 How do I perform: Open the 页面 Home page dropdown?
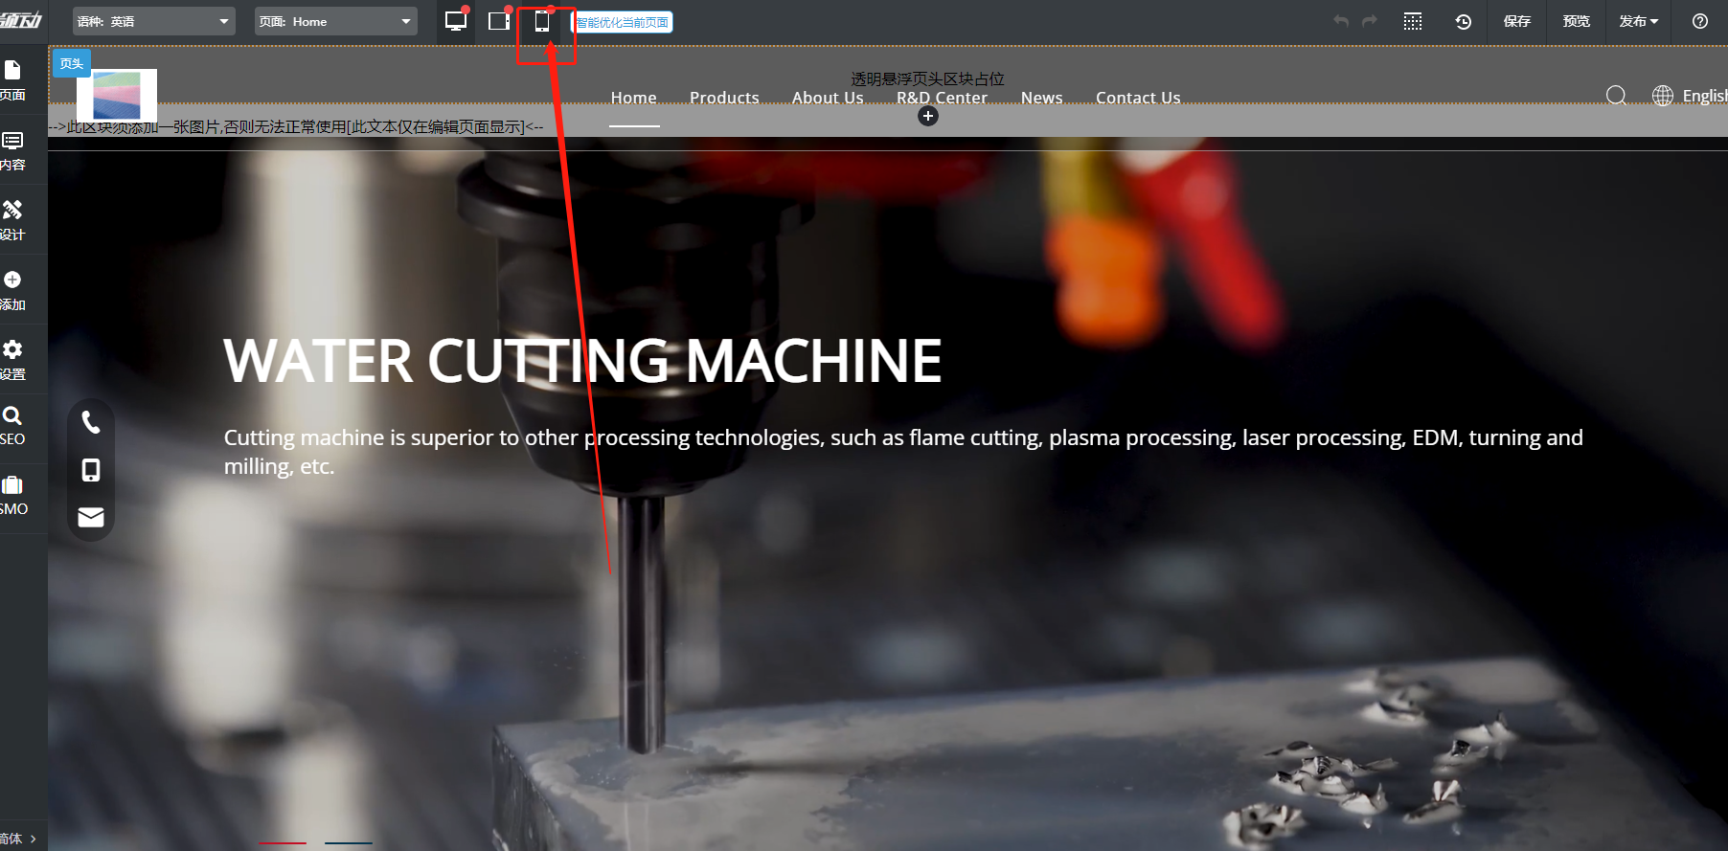[335, 21]
